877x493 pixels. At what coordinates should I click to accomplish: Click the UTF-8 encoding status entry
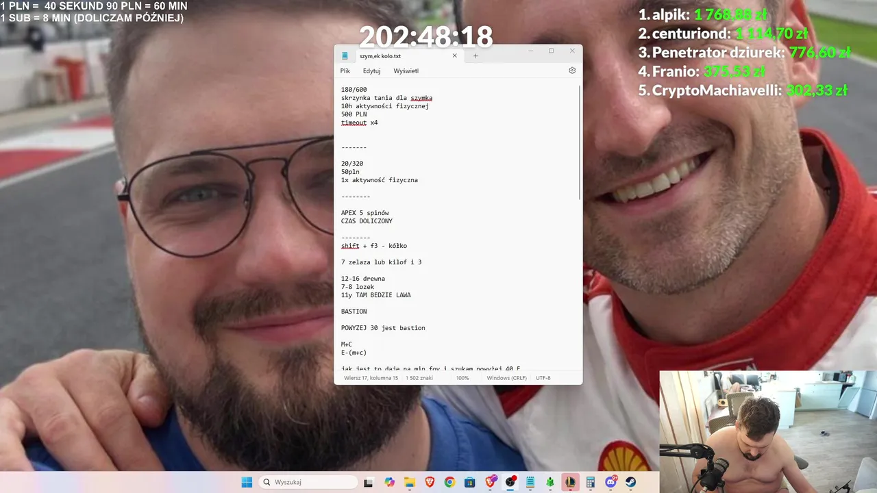543,377
